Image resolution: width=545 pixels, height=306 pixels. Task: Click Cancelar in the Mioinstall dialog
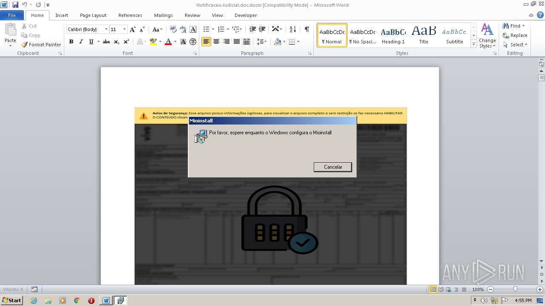[x=333, y=167]
